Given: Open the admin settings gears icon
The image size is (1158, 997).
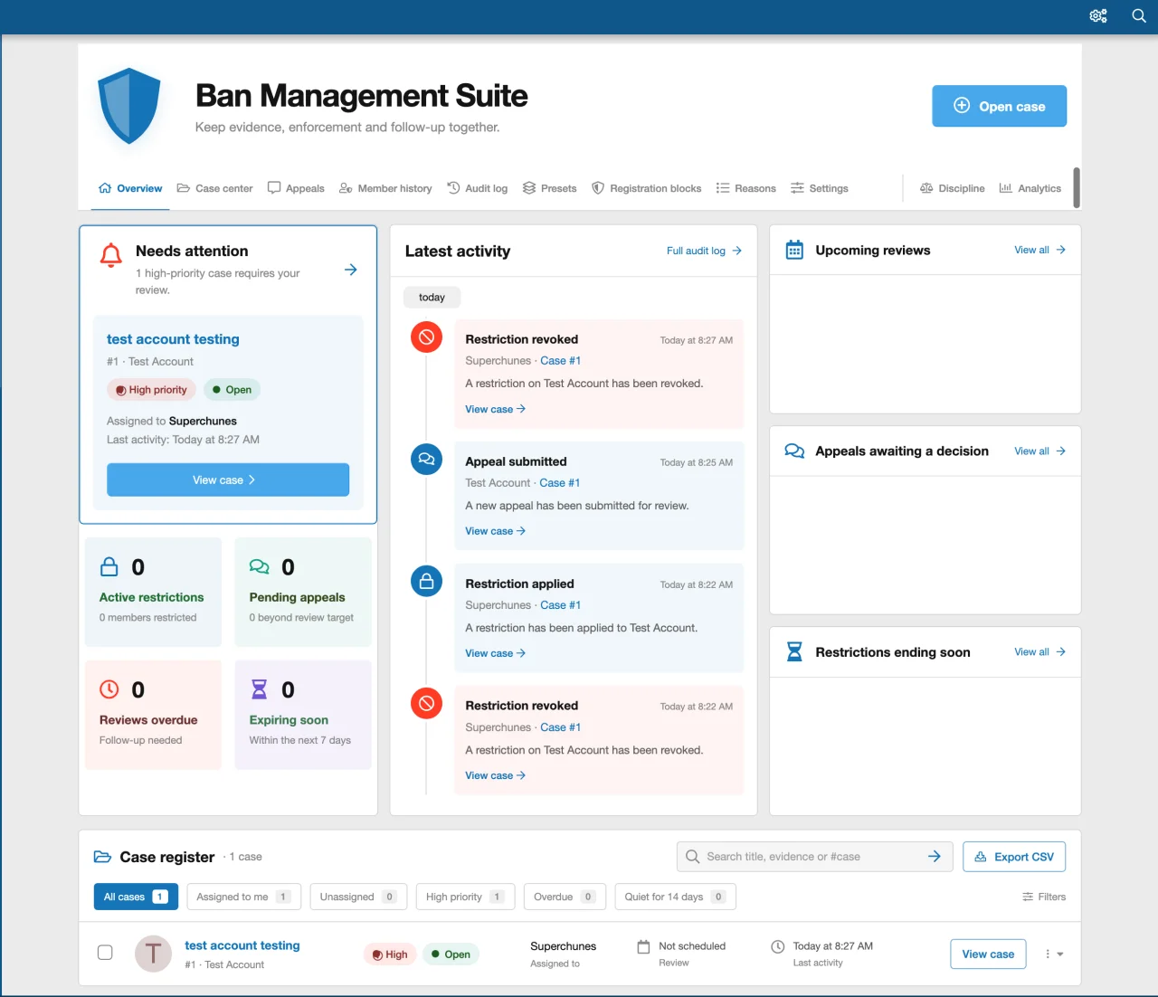Looking at the screenshot, I should coord(1098,15).
